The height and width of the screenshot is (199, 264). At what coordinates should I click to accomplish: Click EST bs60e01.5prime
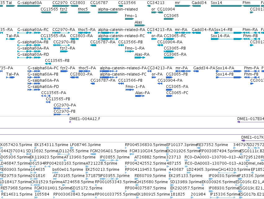click(x=68, y=170)
